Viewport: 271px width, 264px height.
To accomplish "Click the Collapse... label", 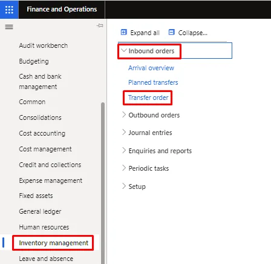I will pyautogui.click(x=192, y=33).
